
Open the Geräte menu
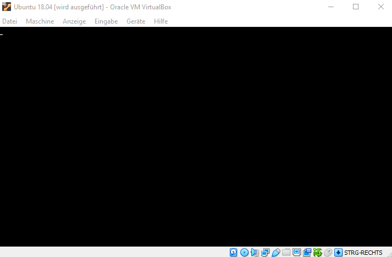(136, 21)
